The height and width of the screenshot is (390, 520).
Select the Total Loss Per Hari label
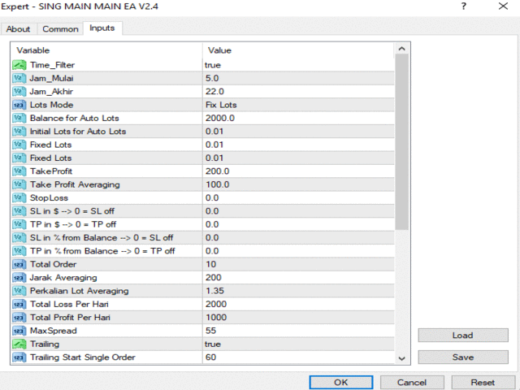pyautogui.click(x=69, y=304)
